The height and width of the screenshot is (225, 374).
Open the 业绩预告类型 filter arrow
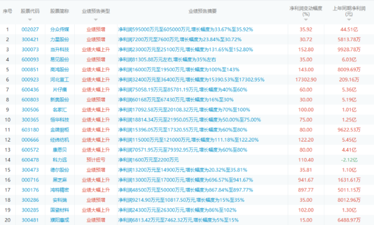(x=96, y=19)
